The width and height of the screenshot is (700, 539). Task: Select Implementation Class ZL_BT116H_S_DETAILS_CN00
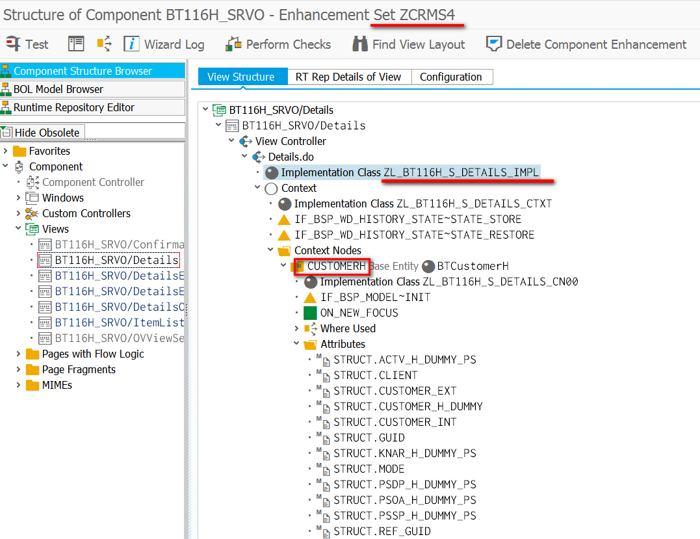click(x=449, y=282)
